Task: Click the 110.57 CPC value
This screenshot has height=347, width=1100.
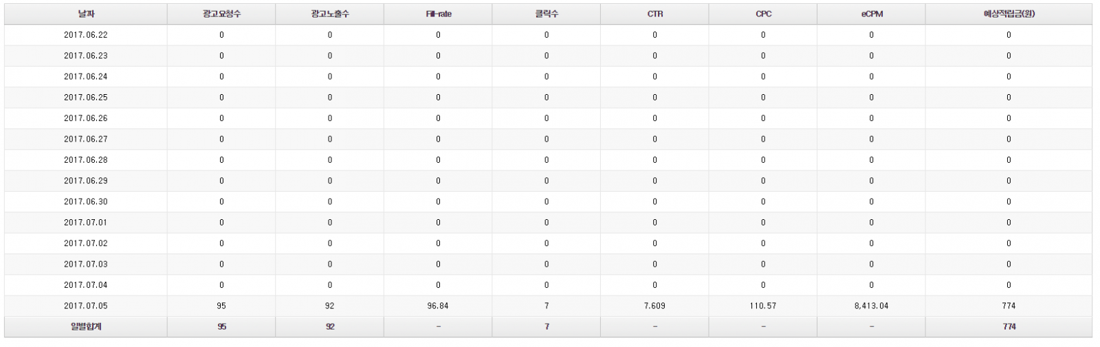Action: pyautogui.click(x=763, y=306)
